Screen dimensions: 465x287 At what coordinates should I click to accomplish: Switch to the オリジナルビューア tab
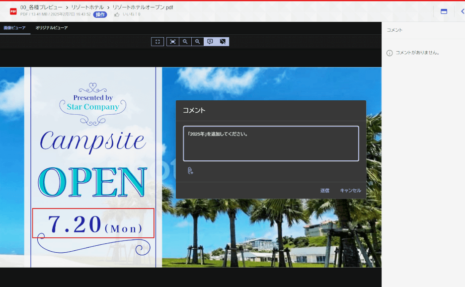click(x=52, y=28)
